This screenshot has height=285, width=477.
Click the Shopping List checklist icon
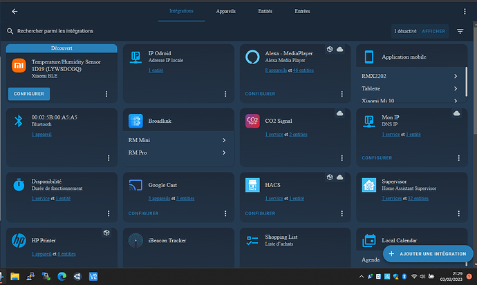[252, 240]
